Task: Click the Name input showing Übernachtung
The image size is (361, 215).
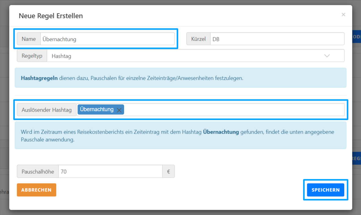Action: click(107, 39)
